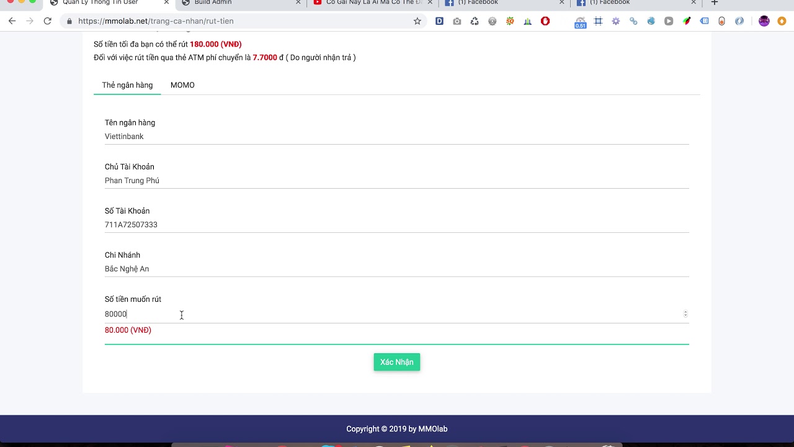Close the Build Admin tab
The height and width of the screenshot is (447, 794).
(298, 3)
